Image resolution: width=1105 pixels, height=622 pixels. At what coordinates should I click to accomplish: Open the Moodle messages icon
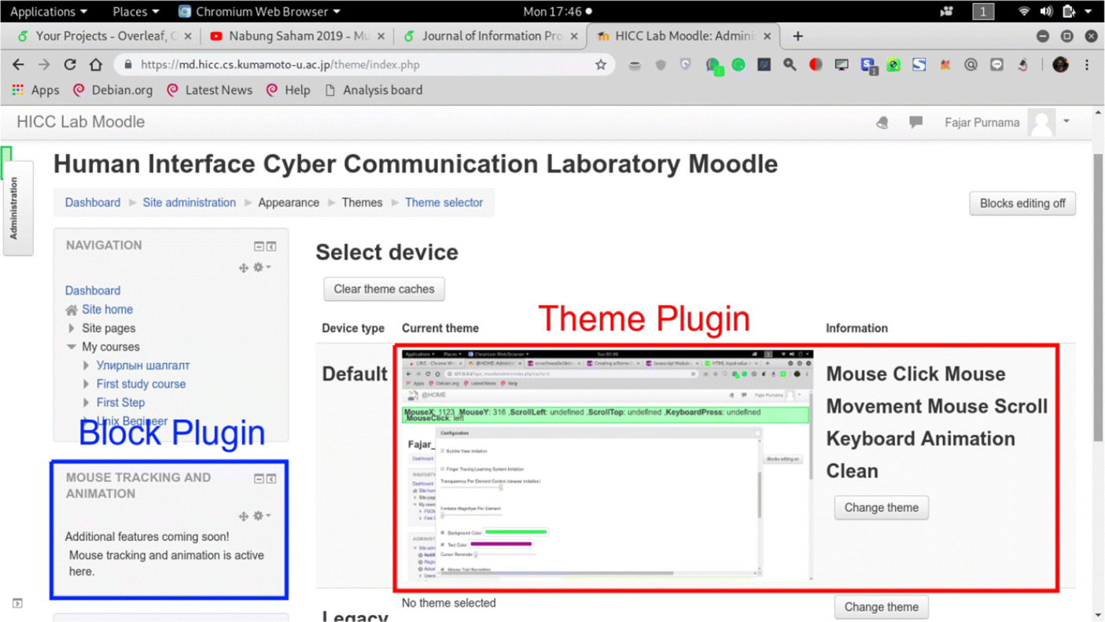point(915,123)
